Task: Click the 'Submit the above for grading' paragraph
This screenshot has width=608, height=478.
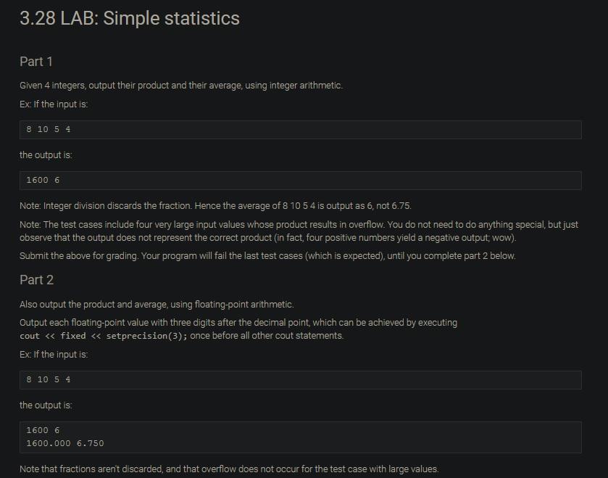Action: click(x=267, y=256)
